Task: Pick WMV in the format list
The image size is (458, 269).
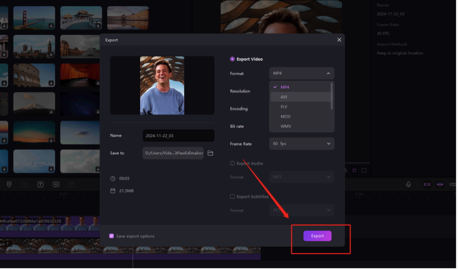Action: coord(285,126)
